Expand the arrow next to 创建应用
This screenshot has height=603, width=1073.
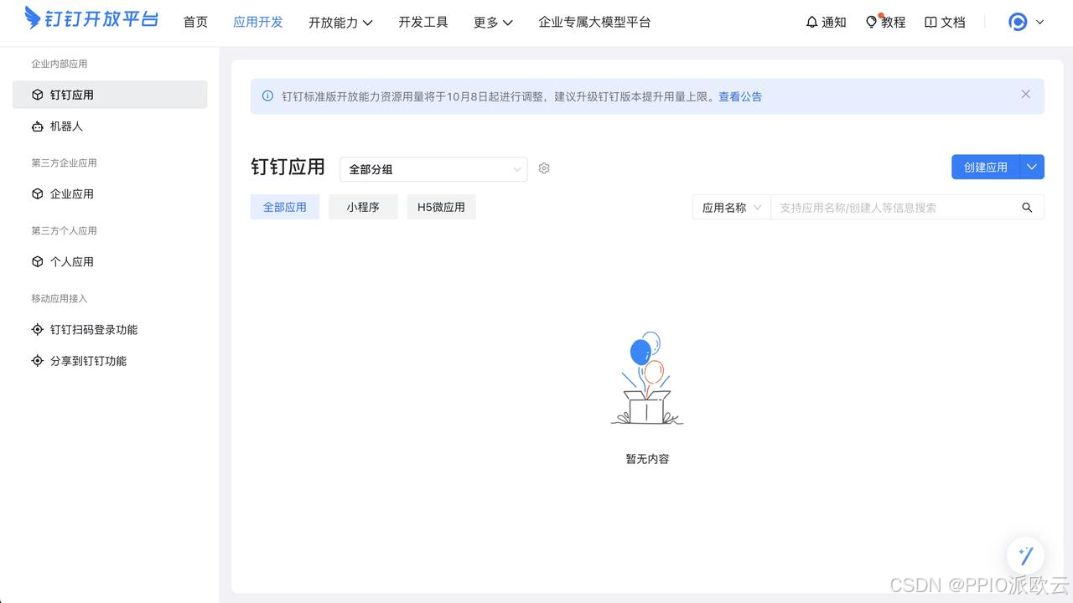pos(1032,167)
